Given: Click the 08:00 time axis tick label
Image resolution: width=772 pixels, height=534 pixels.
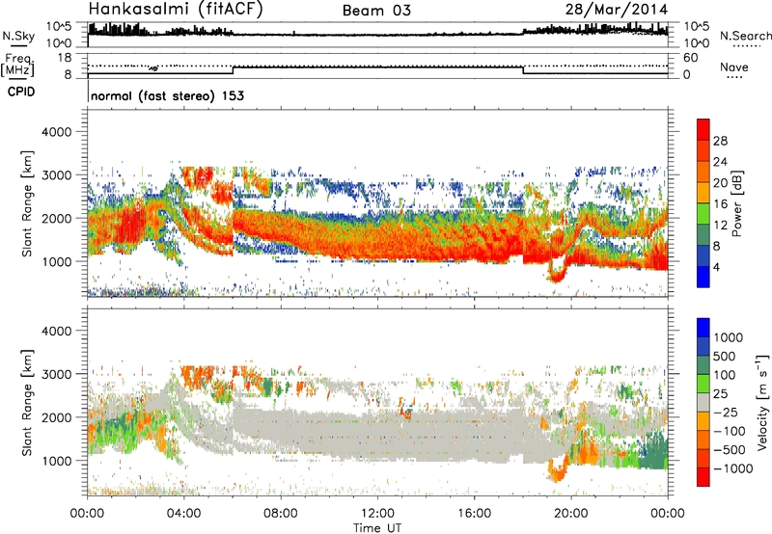Looking at the screenshot, I should click(x=281, y=514).
